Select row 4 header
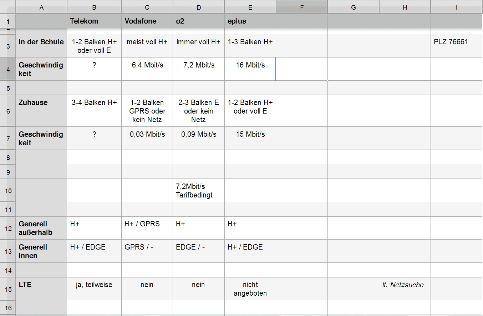Viewport: 483px width, 316px height. [x=8, y=69]
